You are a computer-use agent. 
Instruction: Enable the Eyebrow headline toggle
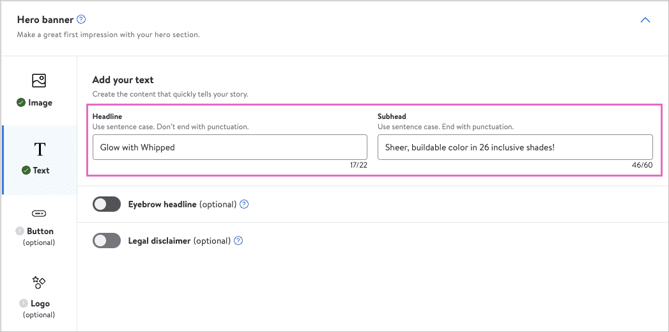(x=107, y=205)
